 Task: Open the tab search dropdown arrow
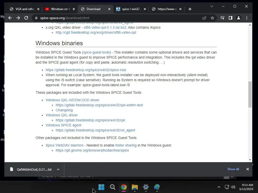(212, 6)
